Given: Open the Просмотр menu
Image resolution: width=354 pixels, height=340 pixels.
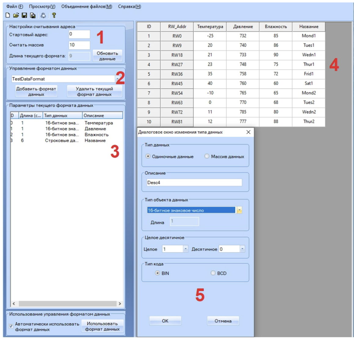Looking at the screenshot, I should (42, 6).
